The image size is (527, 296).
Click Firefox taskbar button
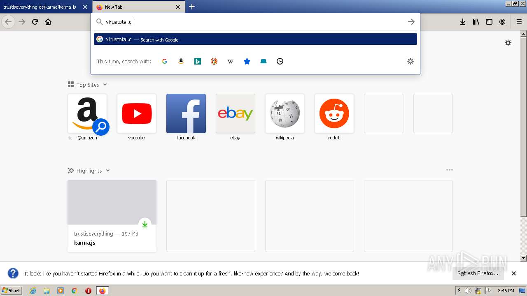102,291
